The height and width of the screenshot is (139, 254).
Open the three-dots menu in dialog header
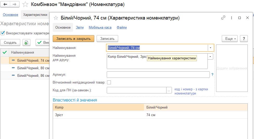click(x=231, y=18)
